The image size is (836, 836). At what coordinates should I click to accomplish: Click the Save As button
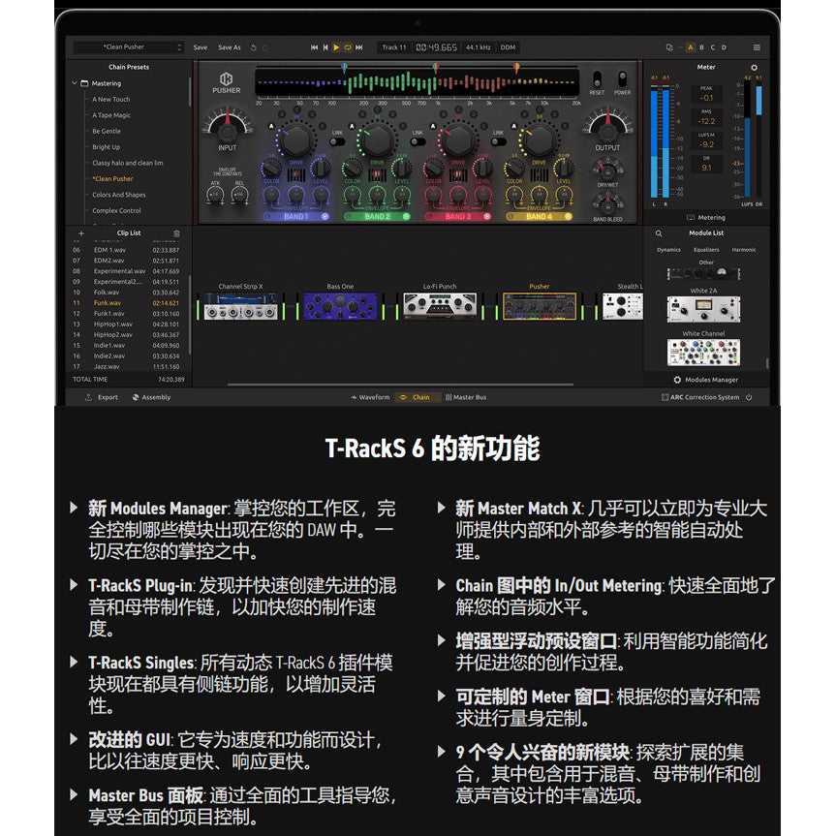(x=230, y=47)
